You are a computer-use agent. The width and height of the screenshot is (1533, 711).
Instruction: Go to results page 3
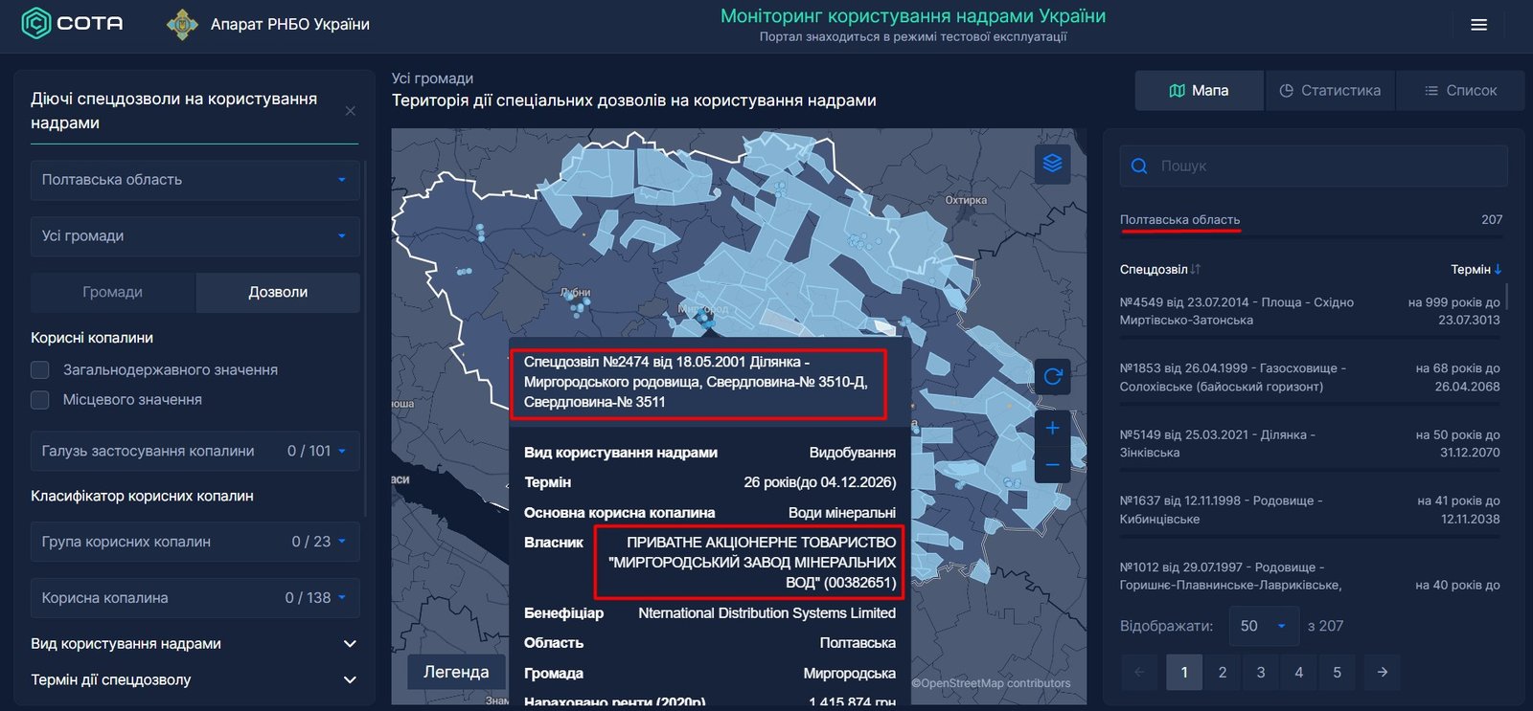point(1261,673)
